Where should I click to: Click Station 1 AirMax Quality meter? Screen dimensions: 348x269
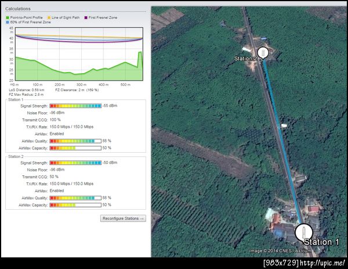click(75, 141)
